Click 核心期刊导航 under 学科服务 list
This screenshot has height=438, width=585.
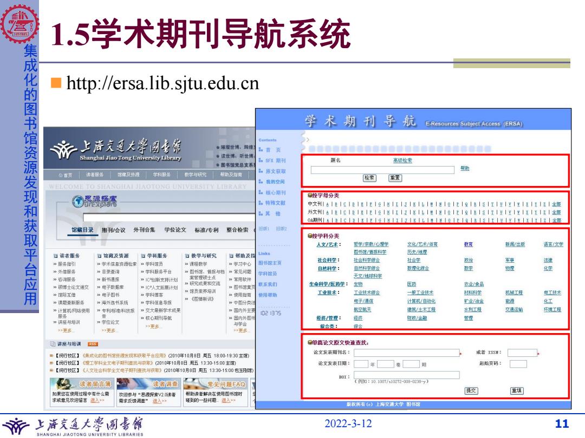pos(159,318)
